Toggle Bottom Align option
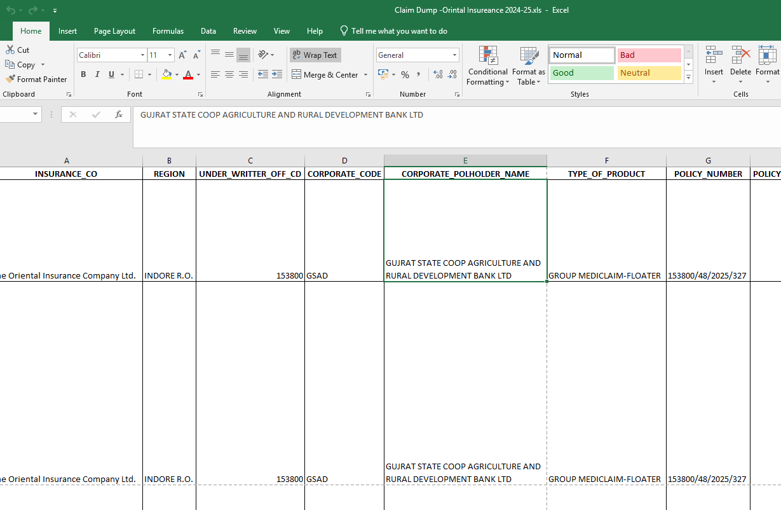The height and width of the screenshot is (510, 781). 243,55
